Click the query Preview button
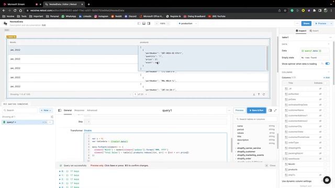The width and height of the screenshot is (335, 188). pyautogui.click(x=239, y=110)
